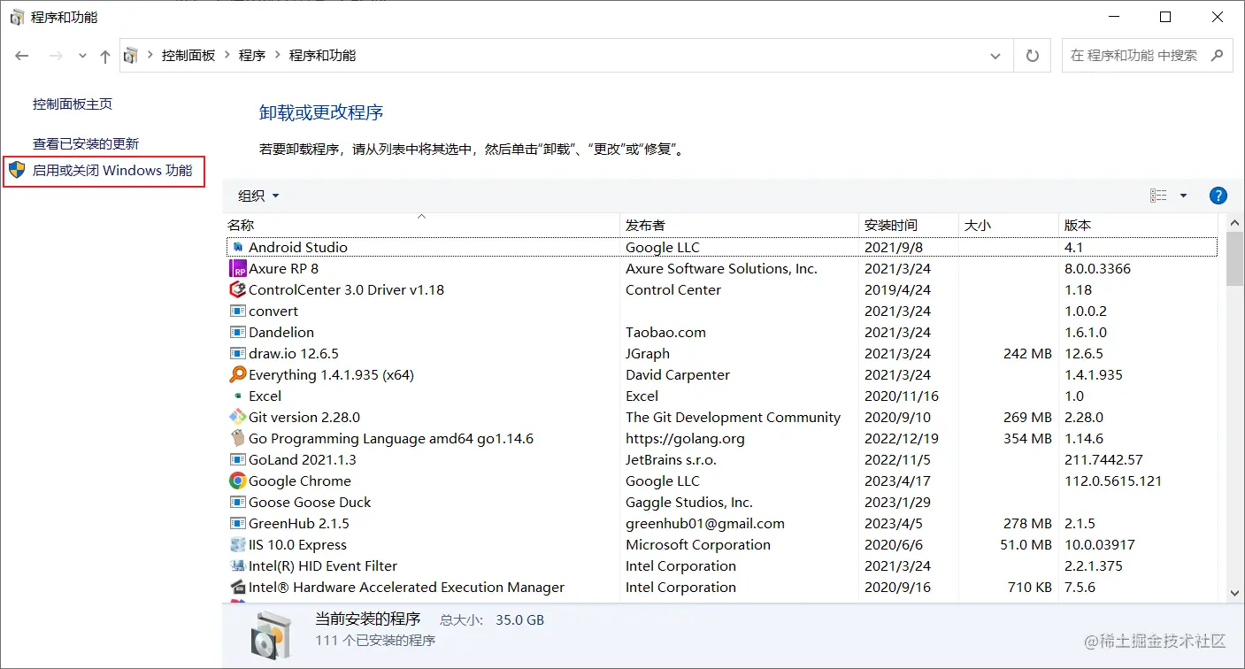1245x669 pixels.
Task: Click the scrollbar up arrow
Action: [x=1234, y=222]
